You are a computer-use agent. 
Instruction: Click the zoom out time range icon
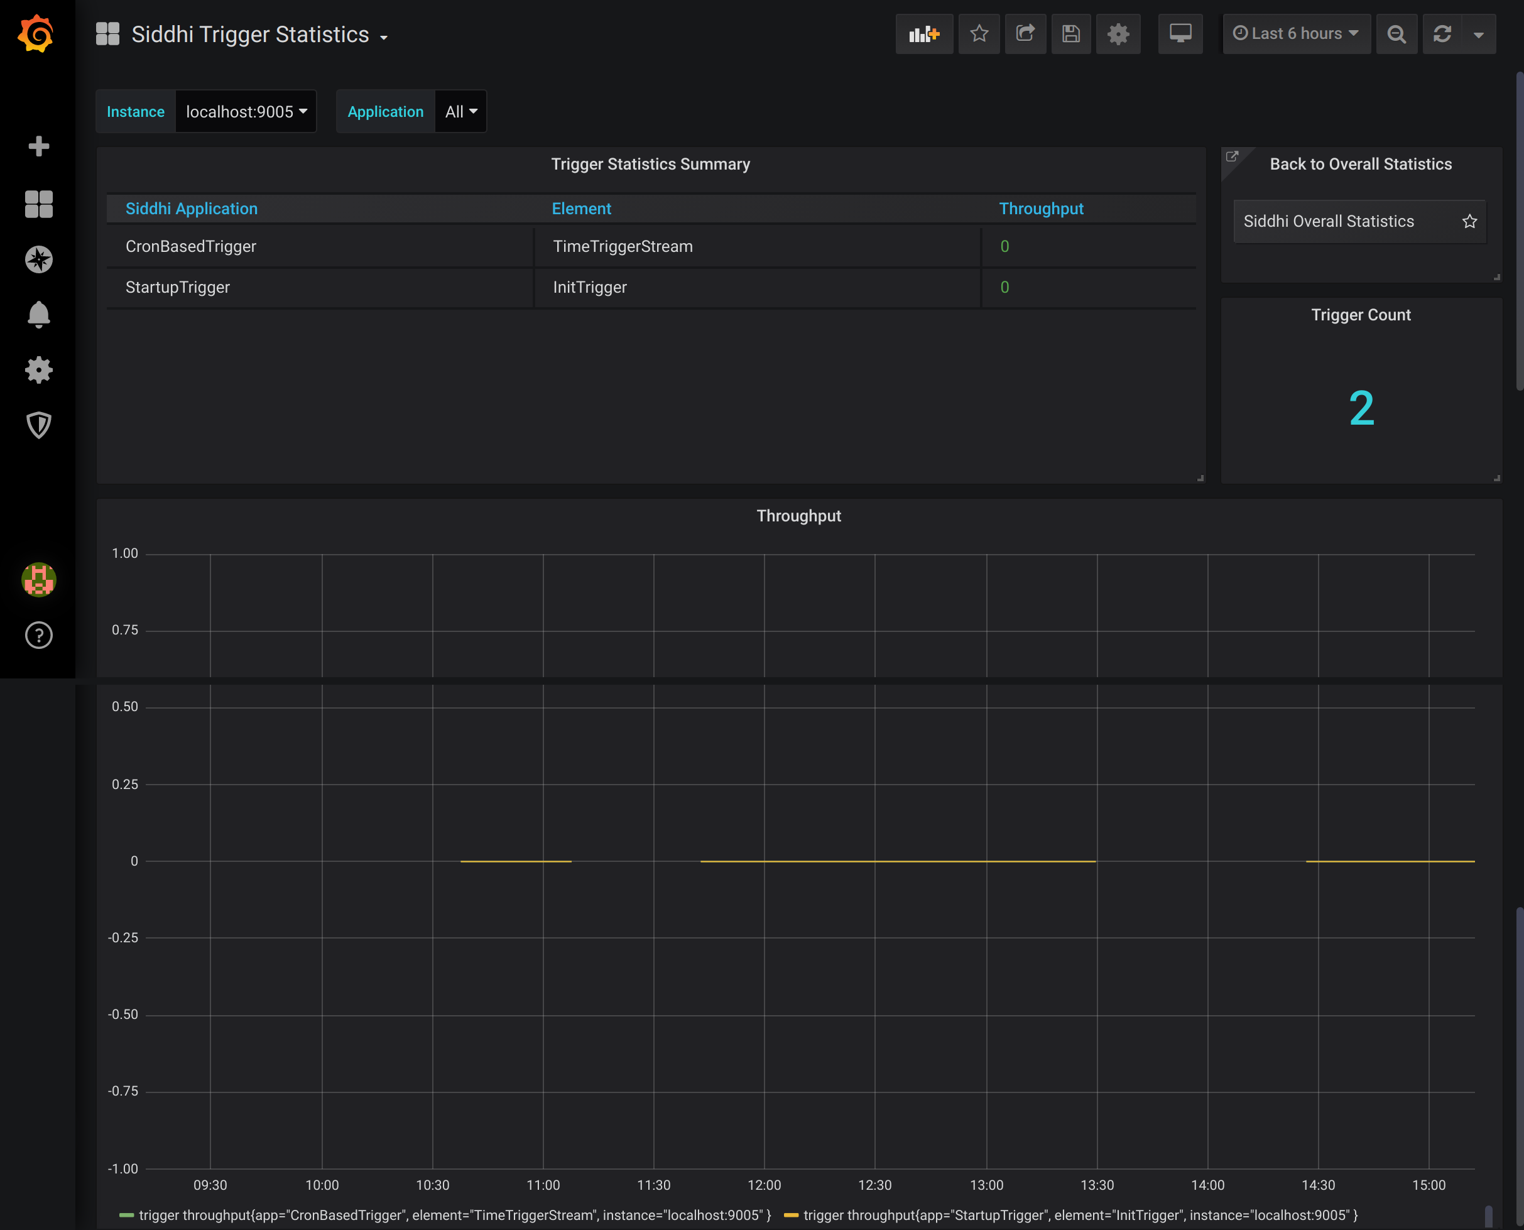(x=1396, y=33)
